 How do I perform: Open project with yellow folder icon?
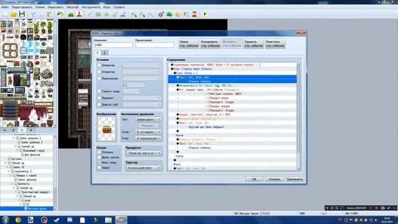(14, 14)
